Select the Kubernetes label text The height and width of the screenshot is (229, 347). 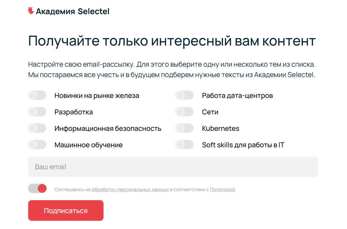220,128
